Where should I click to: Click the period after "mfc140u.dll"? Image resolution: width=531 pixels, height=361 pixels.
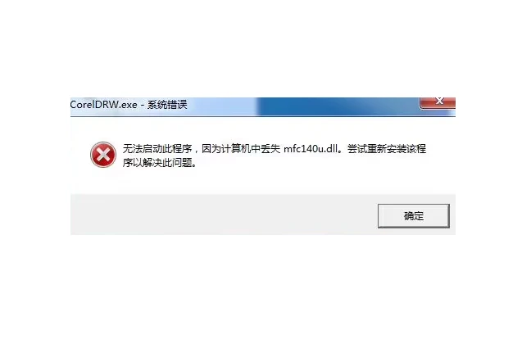point(341,151)
